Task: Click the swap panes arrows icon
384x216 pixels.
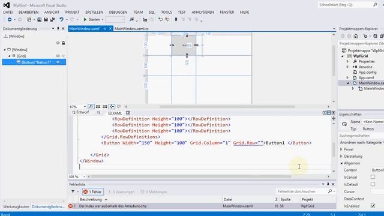Action: click(x=98, y=112)
